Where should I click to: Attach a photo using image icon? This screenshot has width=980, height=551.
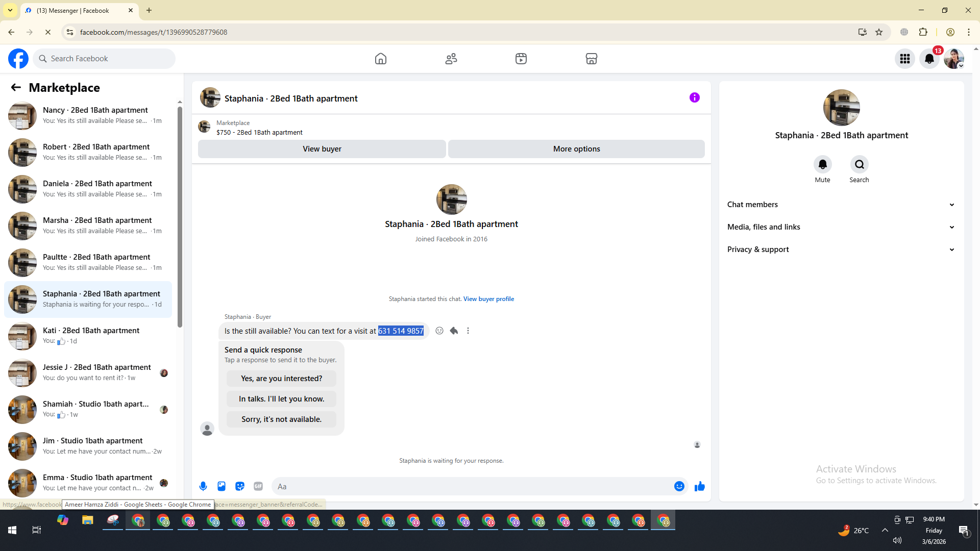click(222, 486)
